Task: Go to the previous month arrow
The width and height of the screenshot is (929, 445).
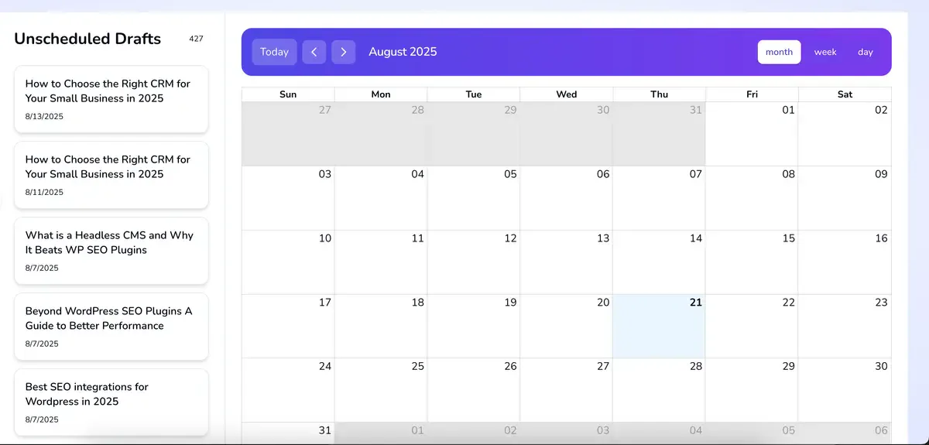Action: pyautogui.click(x=314, y=52)
